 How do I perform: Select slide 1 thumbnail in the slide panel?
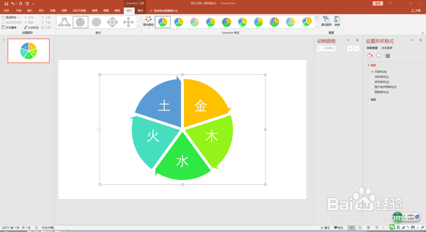29,51
